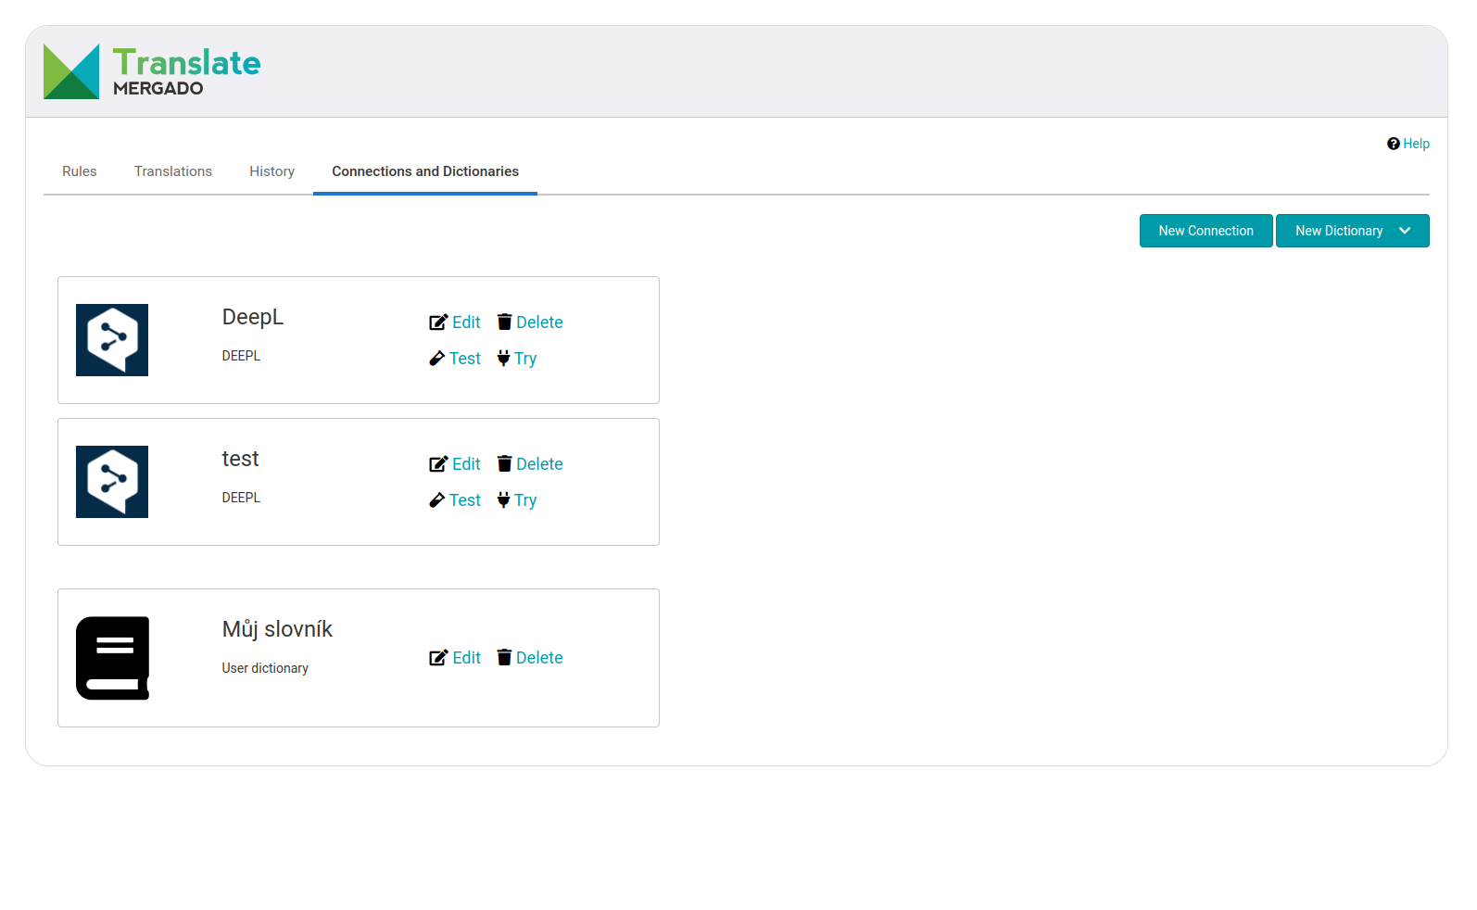Click the plug icon for test connection
The width and height of the screenshot is (1477, 910).
click(503, 499)
